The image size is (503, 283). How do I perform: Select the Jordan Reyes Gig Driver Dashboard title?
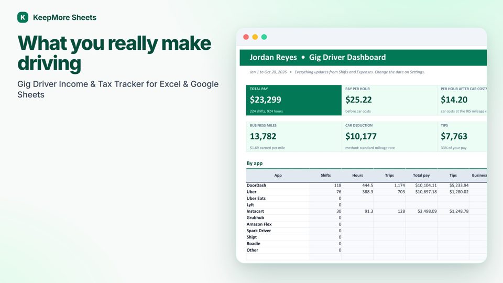pyautogui.click(x=318, y=57)
